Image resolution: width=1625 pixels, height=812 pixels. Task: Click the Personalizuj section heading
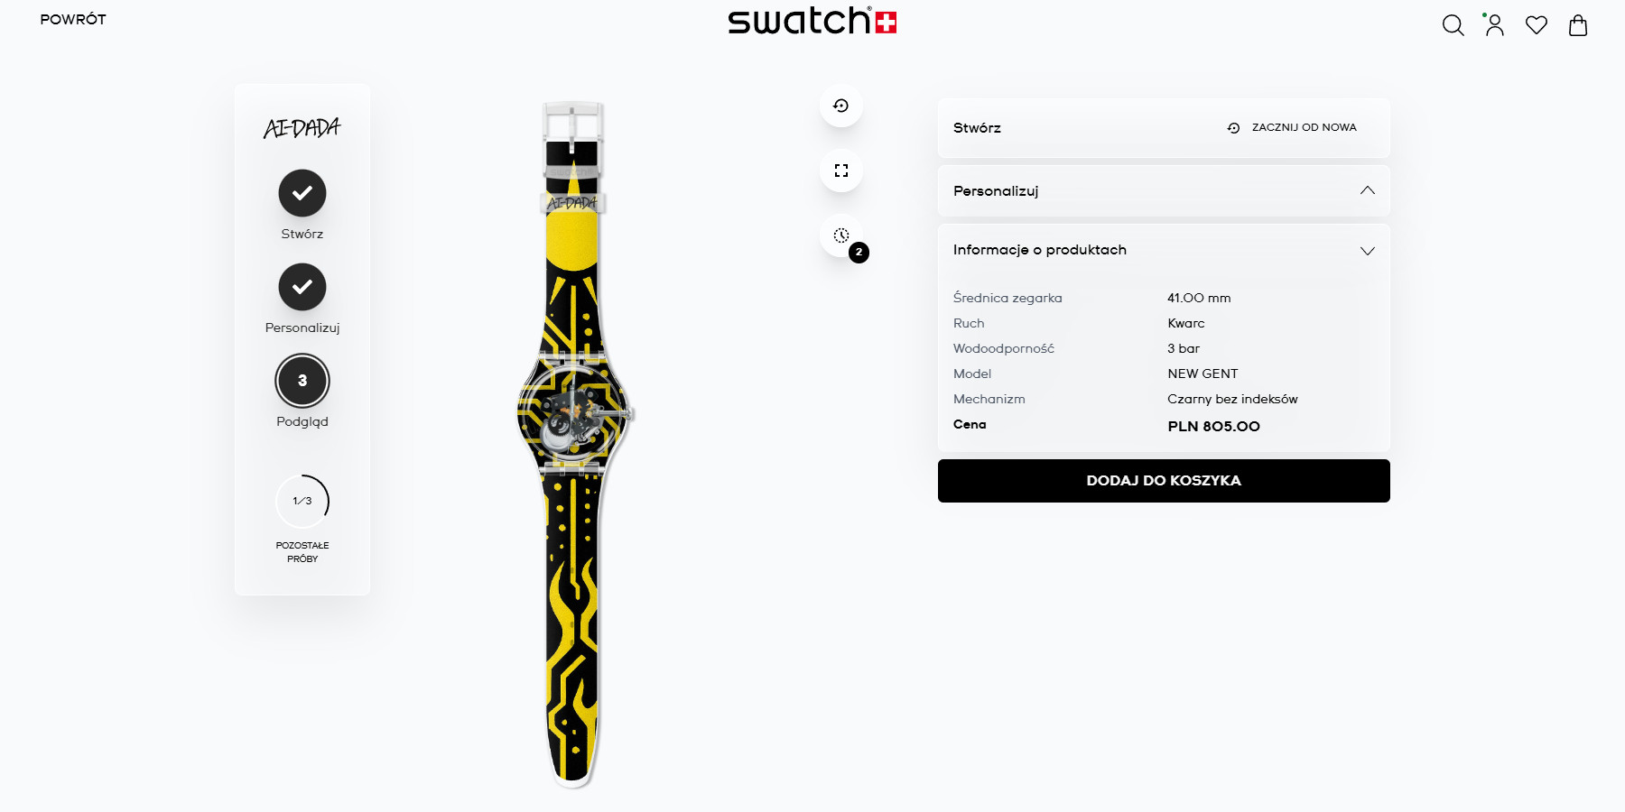click(x=996, y=191)
